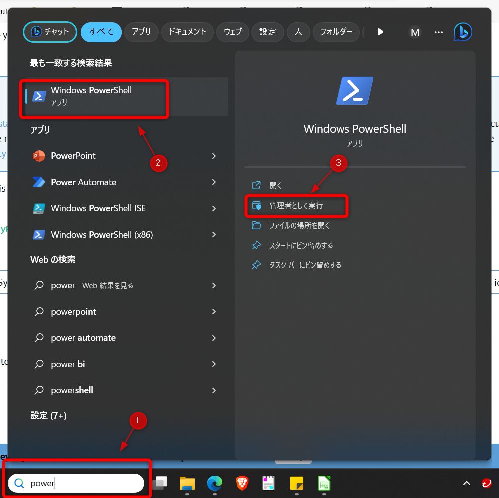Select the 'powershell' web suggestion
Screen dimensions: 499x498
point(72,390)
